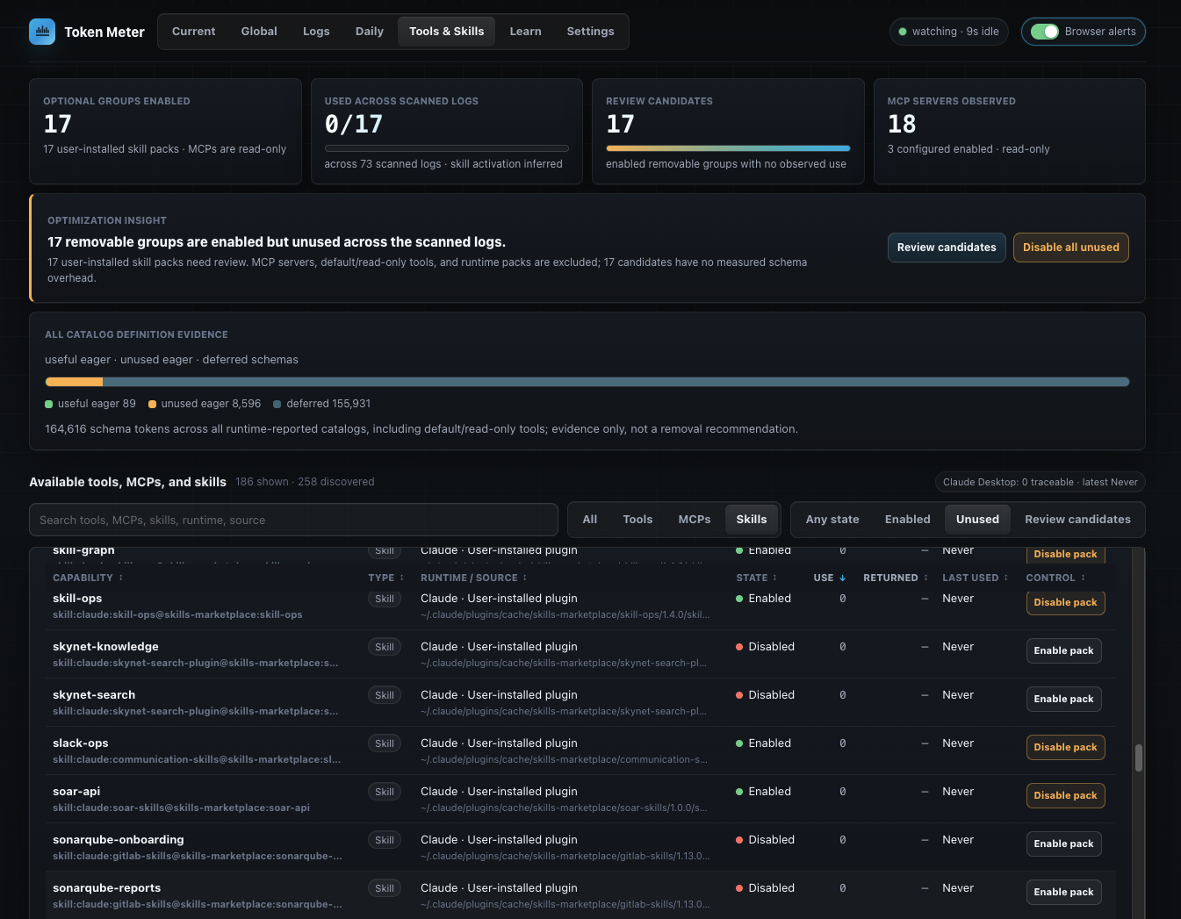The image size is (1181, 919).
Task: Open the Current tab
Action: coord(193,32)
